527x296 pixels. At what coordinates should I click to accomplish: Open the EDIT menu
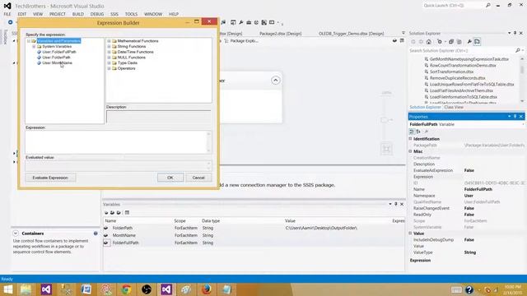pyautogui.click(x=22, y=14)
